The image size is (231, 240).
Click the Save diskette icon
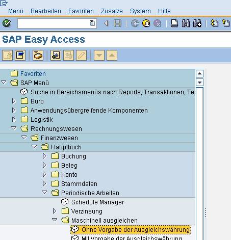[x=117, y=23]
